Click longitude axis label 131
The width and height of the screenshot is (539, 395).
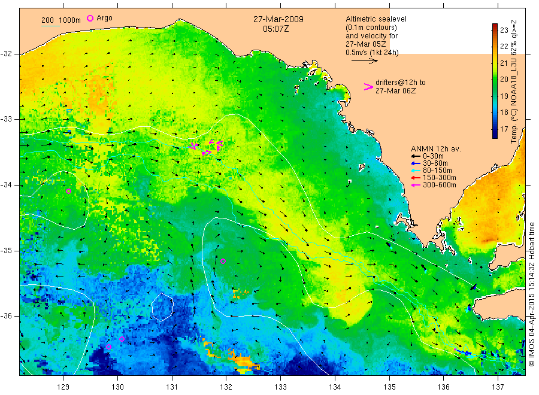coord(172,387)
